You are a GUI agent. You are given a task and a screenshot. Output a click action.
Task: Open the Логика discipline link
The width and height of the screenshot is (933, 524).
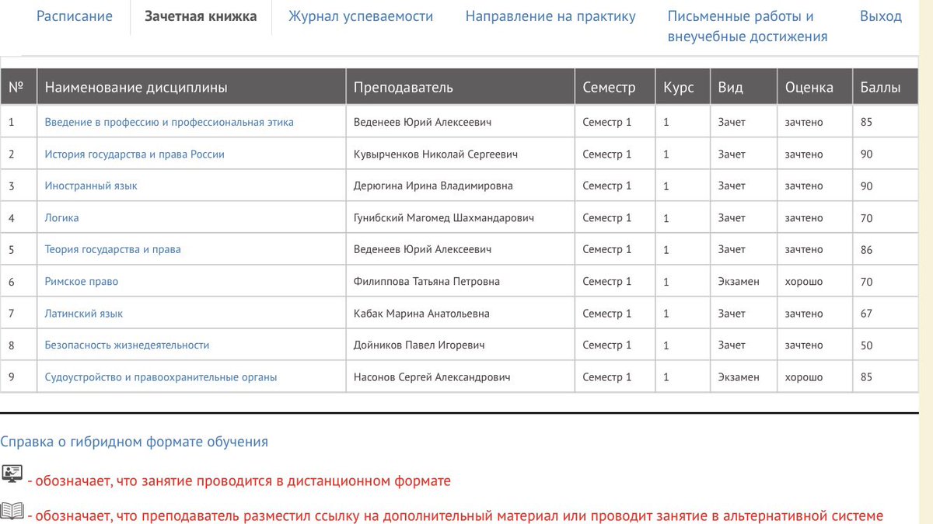[62, 217]
